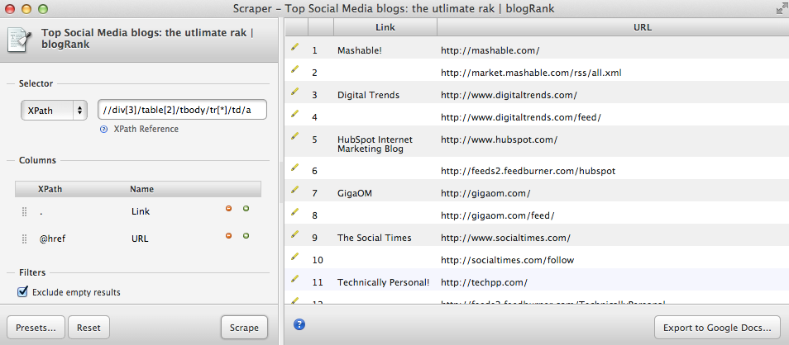The width and height of the screenshot is (789, 345).
Task: Select the 'Digital Trends' link cell
Action: [x=368, y=95]
